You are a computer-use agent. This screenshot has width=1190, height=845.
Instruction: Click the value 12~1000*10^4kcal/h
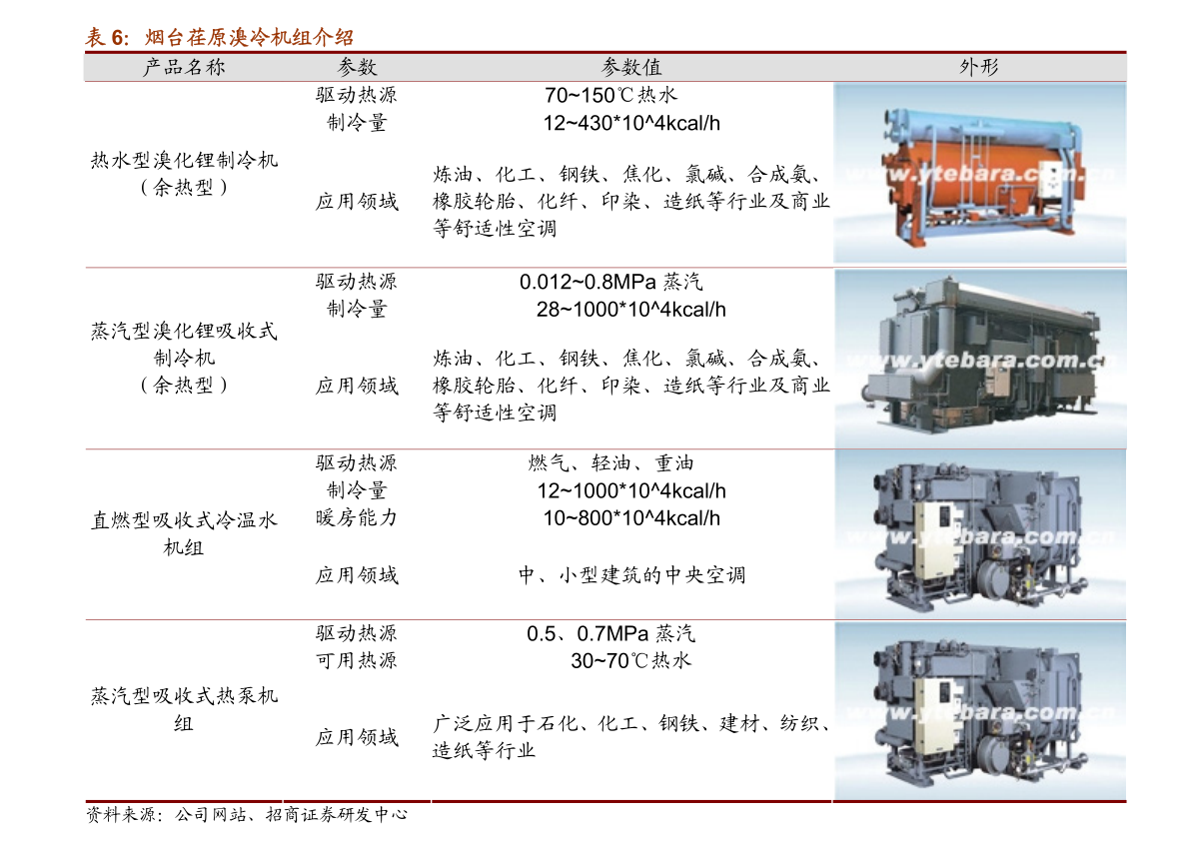tap(631, 490)
